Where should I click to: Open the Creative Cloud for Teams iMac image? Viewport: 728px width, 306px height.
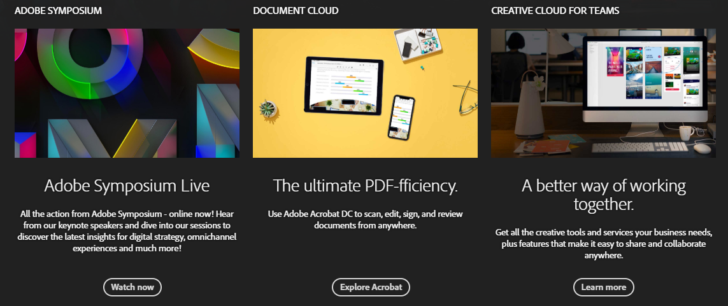click(x=604, y=93)
